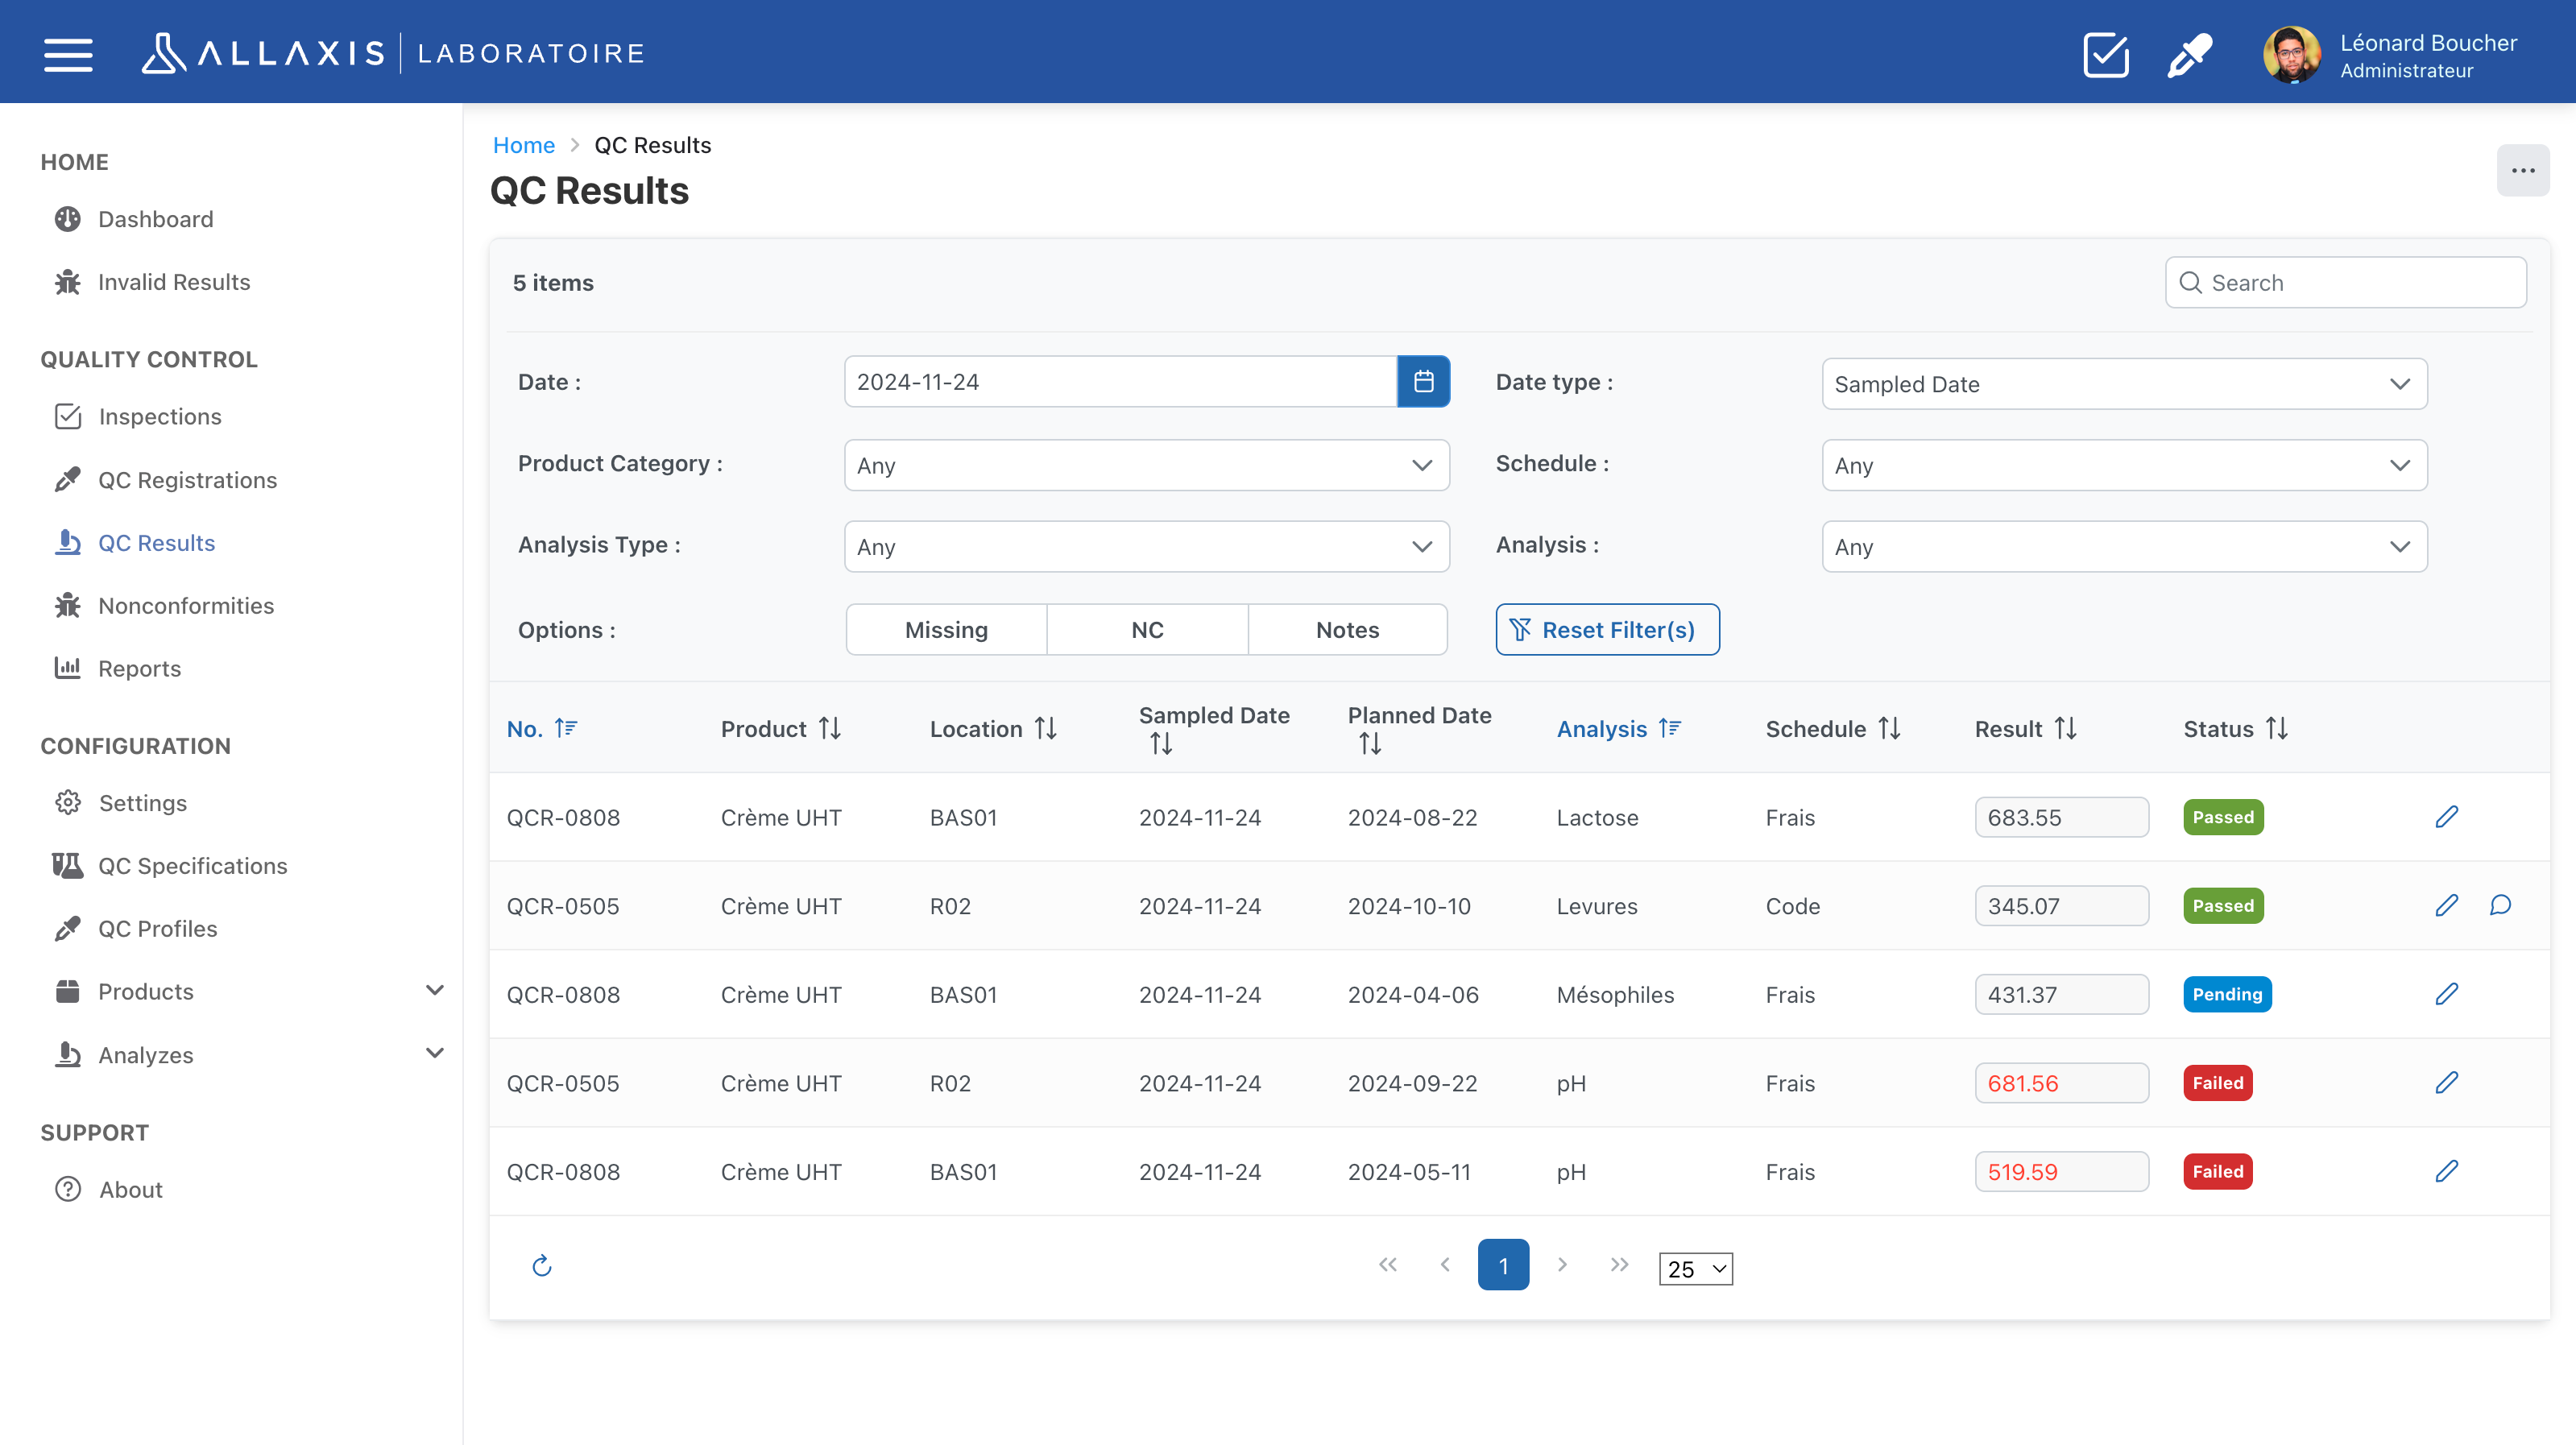Toggle the Notes option filter
Image resolution: width=2576 pixels, height=1445 pixels.
coord(1347,630)
